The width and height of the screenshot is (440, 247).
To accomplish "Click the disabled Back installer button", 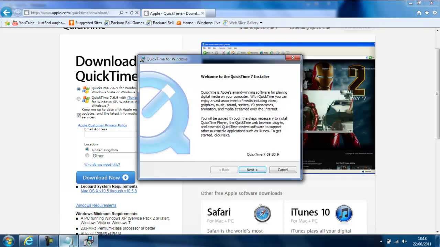I will 224,170.
